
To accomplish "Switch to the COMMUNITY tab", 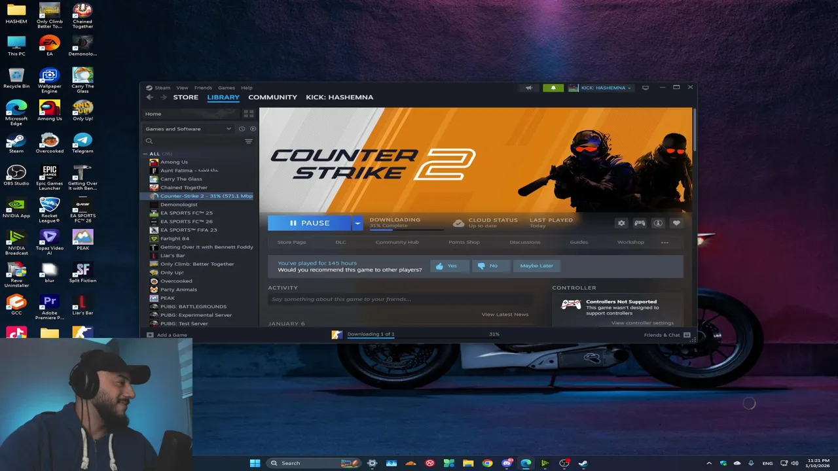I will [x=272, y=97].
